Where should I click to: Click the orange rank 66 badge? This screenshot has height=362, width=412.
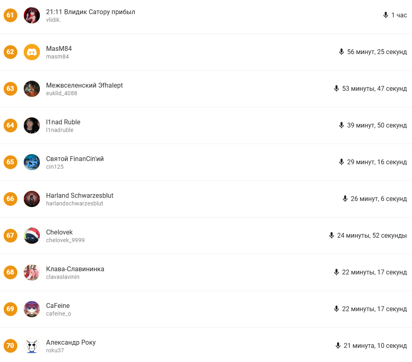[x=10, y=199]
